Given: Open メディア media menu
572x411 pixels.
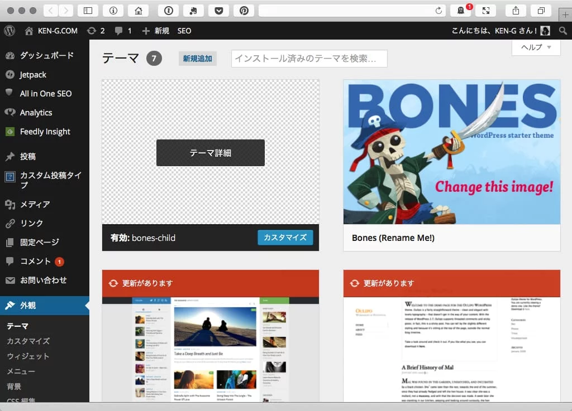Looking at the screenshot, I should pos(45,204).
